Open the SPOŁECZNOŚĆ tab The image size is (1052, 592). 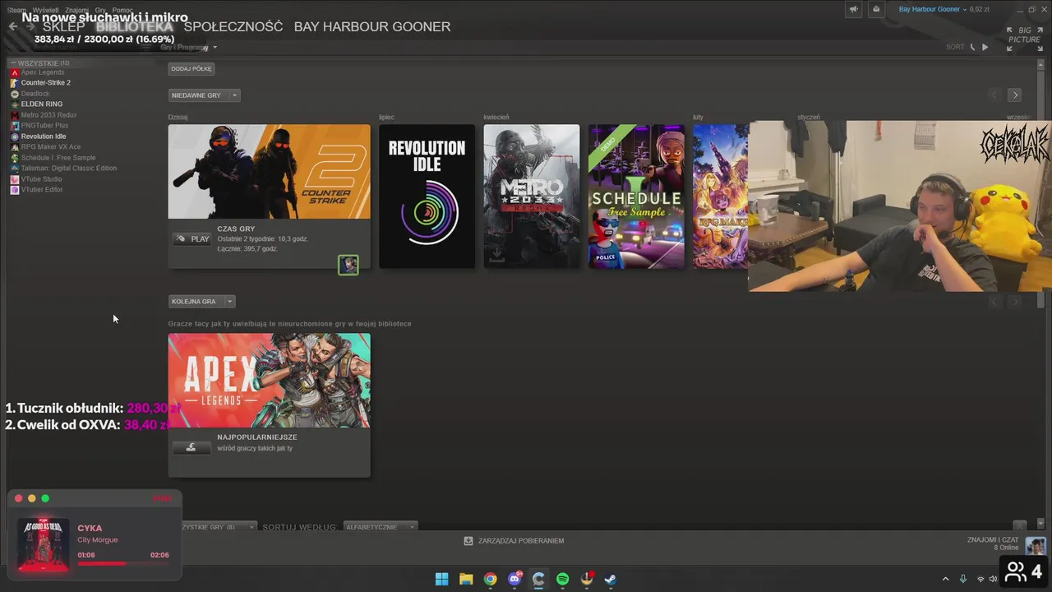coord(233,26)
